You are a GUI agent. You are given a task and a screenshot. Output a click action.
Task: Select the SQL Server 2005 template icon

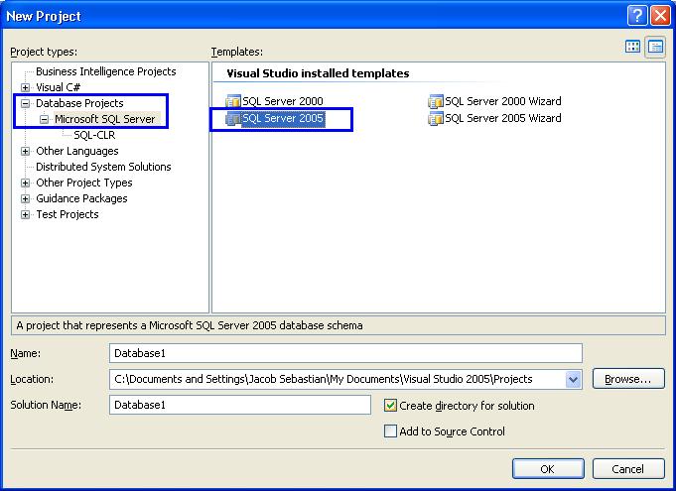(234, 119)
